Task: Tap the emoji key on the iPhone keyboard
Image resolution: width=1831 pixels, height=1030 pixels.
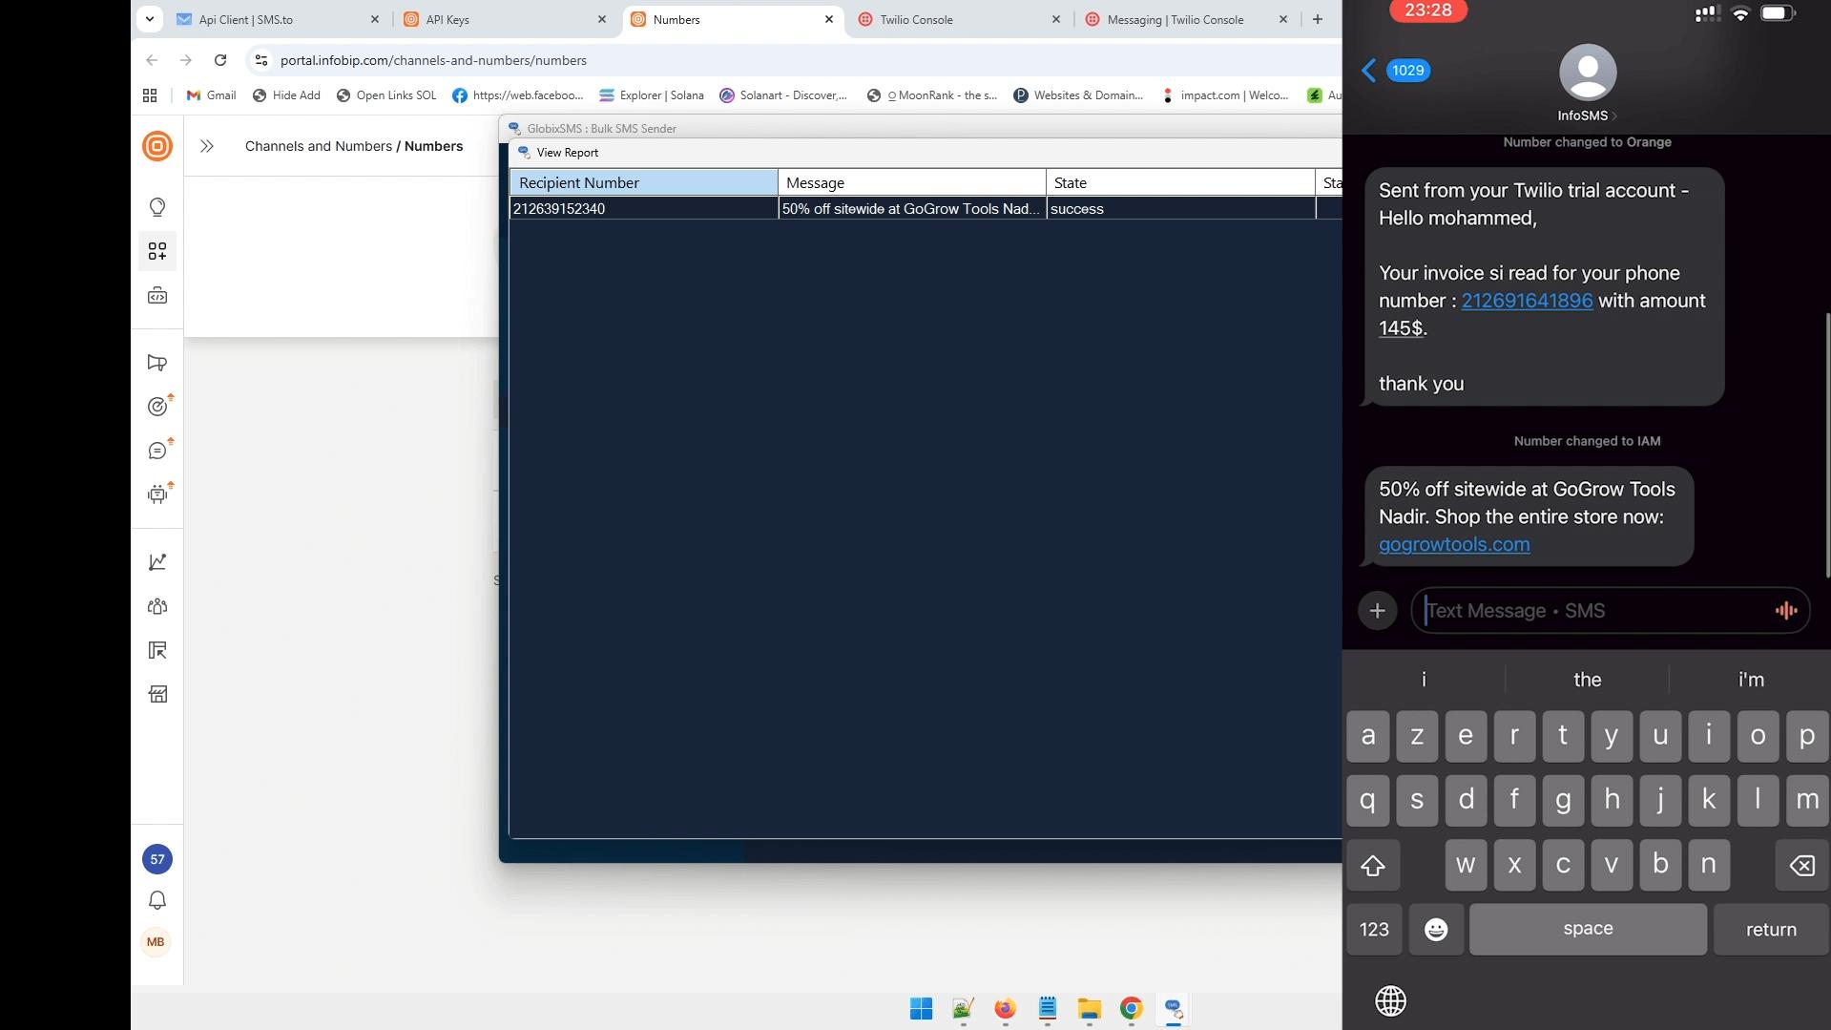Action: [x=1435, y=929]
